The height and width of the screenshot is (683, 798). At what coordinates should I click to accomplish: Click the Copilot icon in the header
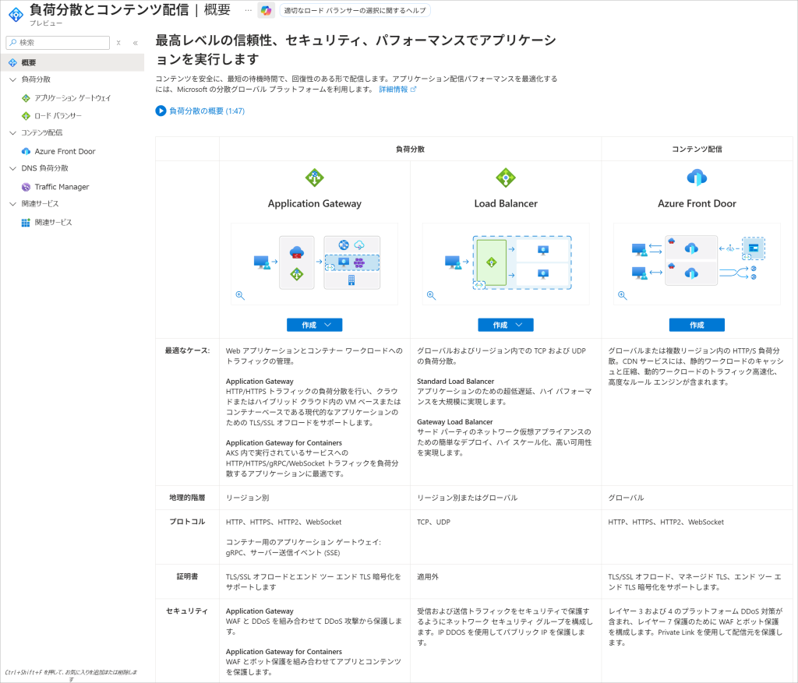(x=267, y=10)
